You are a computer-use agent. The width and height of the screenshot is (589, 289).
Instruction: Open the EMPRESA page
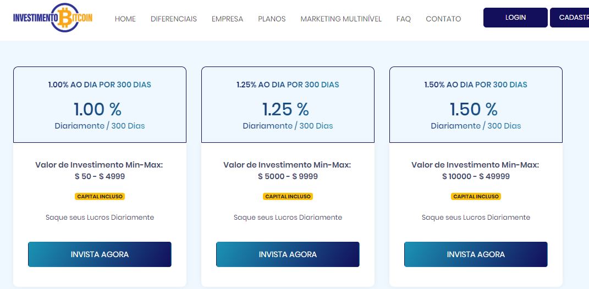click(227, 19)
